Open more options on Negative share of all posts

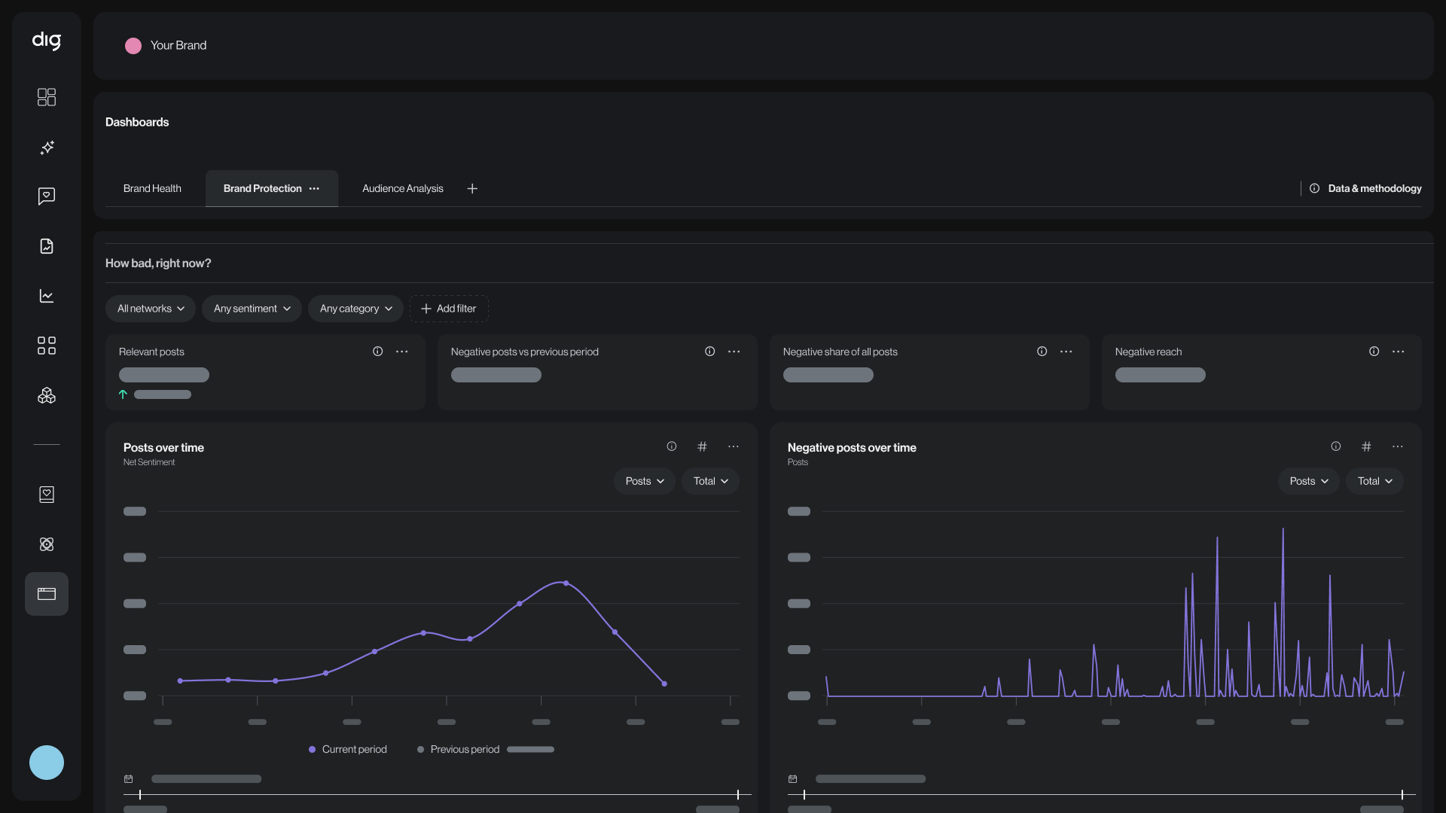1066,352
